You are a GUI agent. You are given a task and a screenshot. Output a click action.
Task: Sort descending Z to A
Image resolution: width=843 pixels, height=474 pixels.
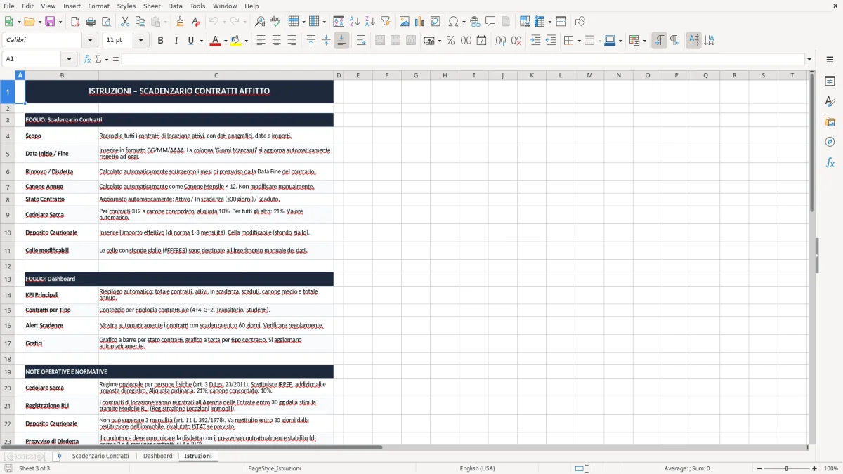[x=370, y=22]
